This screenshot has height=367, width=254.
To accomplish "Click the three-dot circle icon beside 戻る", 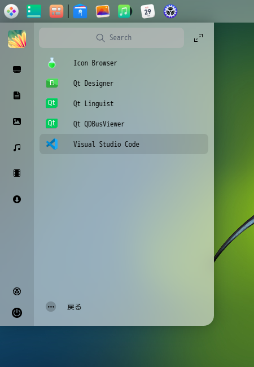I will [51, 307].
